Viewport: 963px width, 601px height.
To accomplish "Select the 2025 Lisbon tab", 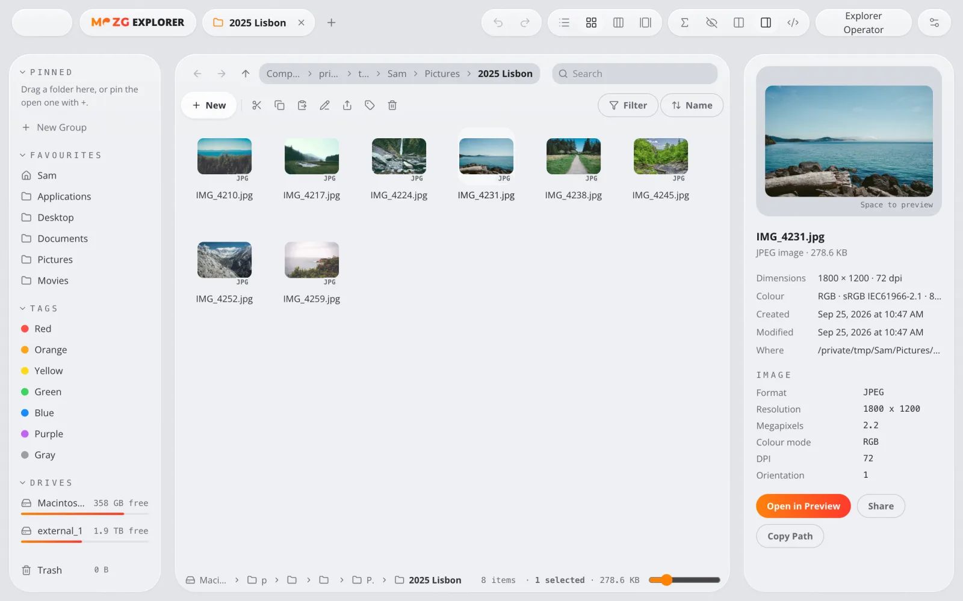I will tap(258, 23).
